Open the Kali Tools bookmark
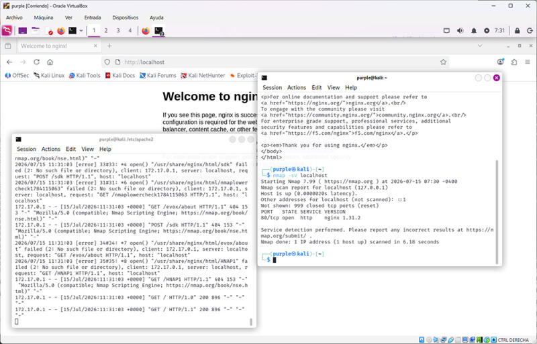Viewport: 537px width, 344px height. [85, 75]
